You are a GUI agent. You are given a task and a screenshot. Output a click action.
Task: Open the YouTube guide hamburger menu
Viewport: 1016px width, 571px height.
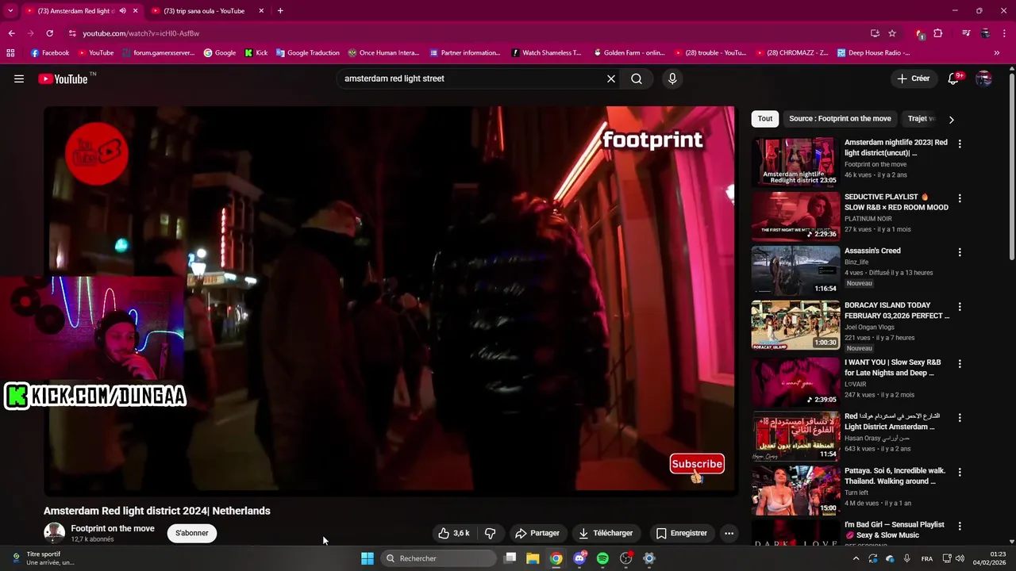[x=19, y=79]
